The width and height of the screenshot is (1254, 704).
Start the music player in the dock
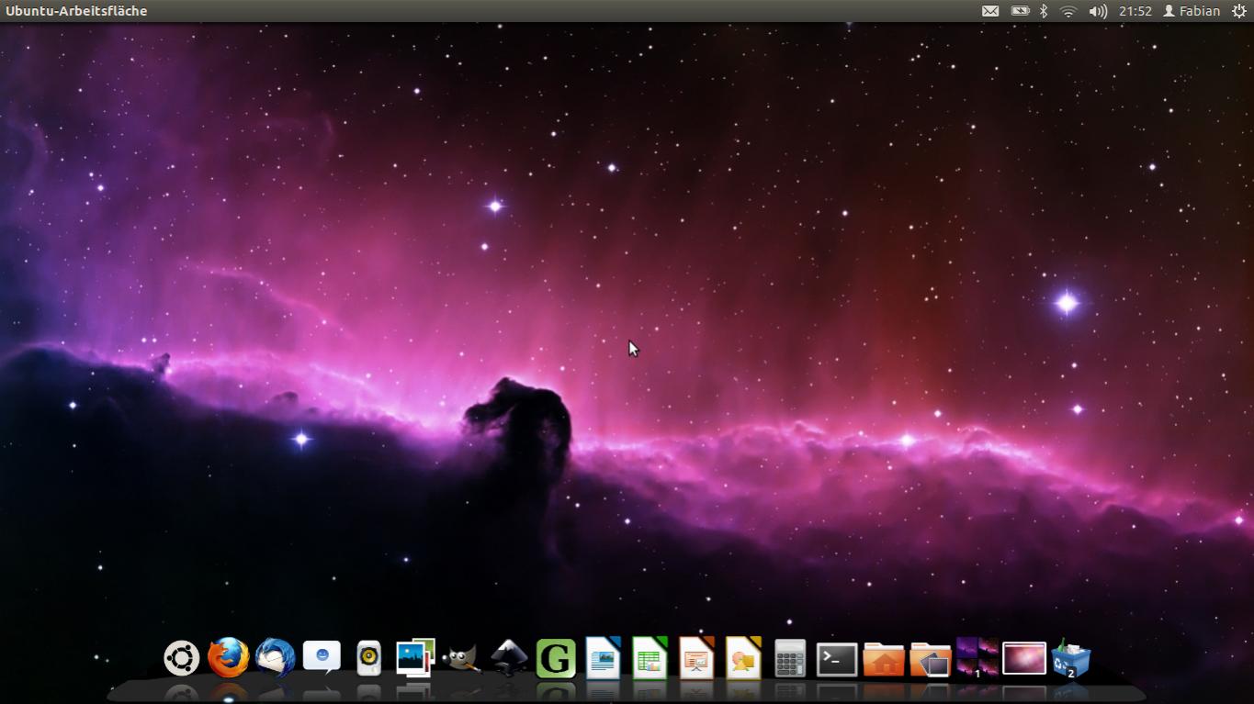click(367, 657)
